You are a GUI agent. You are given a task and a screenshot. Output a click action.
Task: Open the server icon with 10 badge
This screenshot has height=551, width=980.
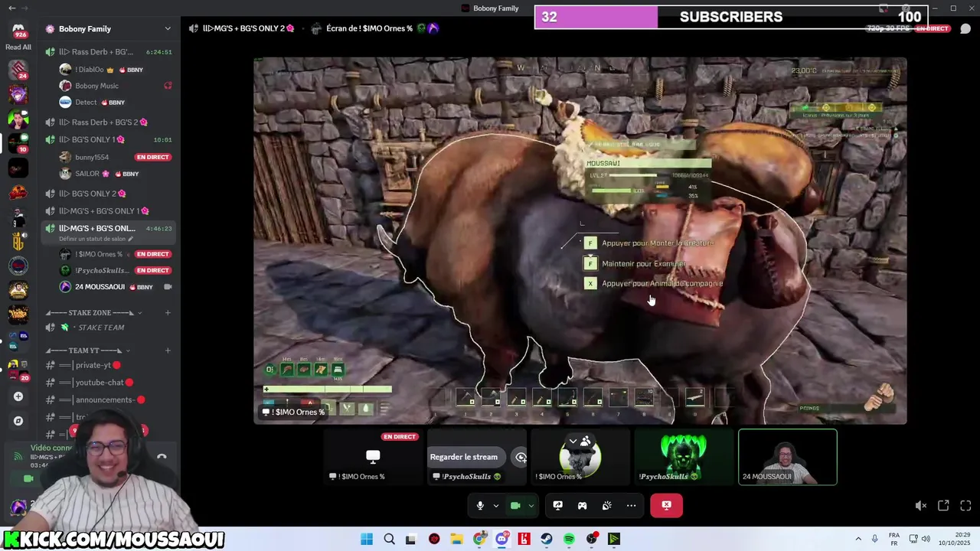click(x=18, y=142)
